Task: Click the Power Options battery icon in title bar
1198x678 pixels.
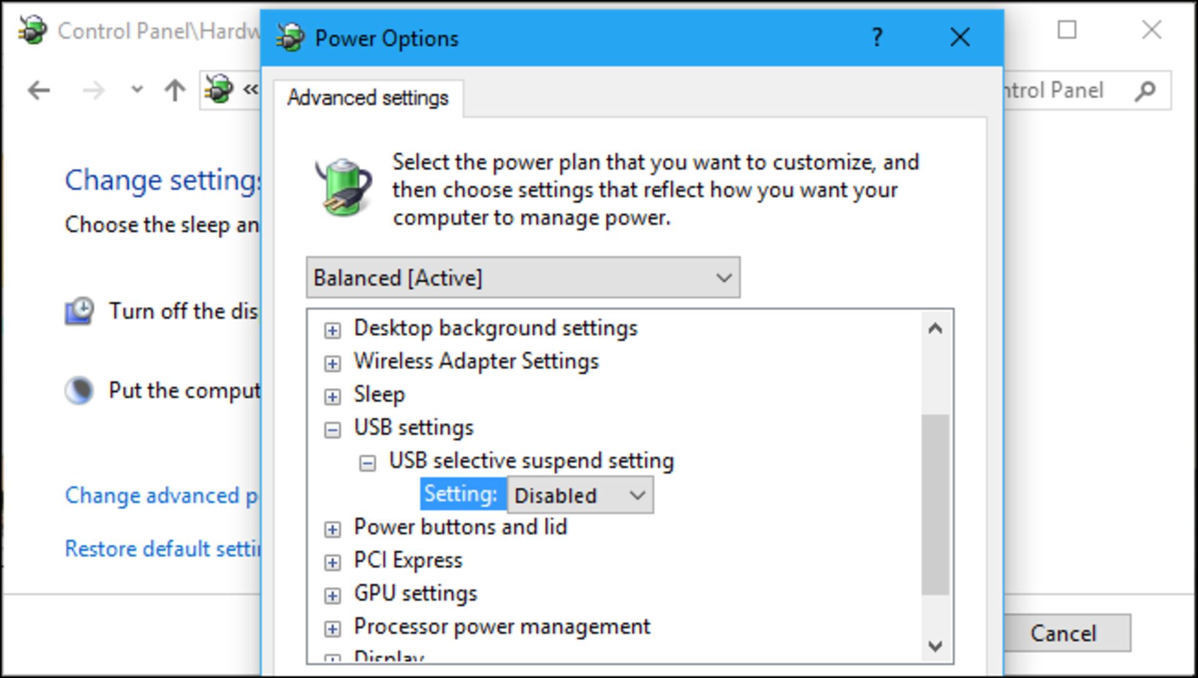Action: coord(290,37)
